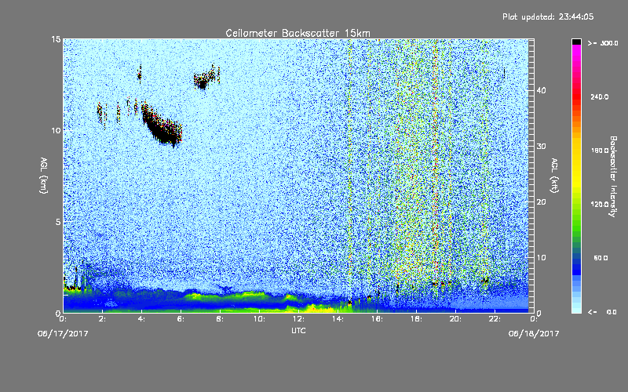Image resolution: width=628 pixels, height=392 pixels.
Task: Click the 10 km tick label
Action: pyautogui.click(x=56, y=130)
